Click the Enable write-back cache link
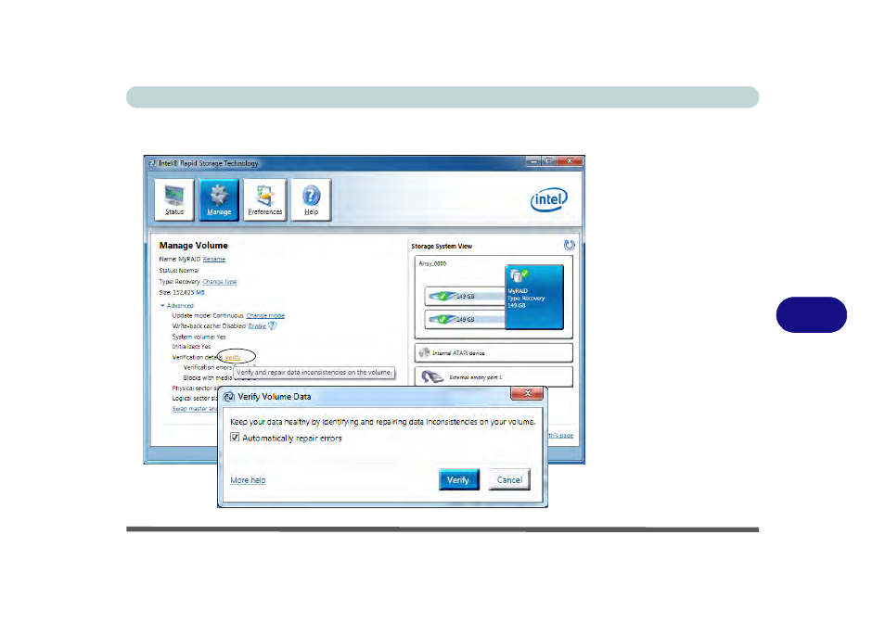 click(257, 326)
